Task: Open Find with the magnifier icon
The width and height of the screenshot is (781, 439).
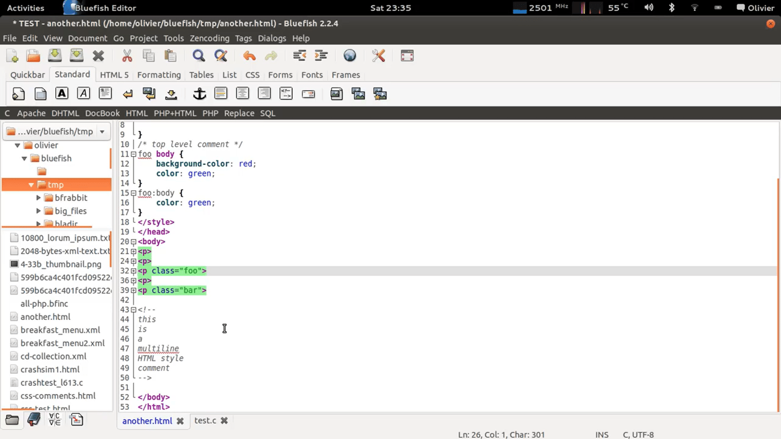Action: pyautogui.click(x=199, y=56)
